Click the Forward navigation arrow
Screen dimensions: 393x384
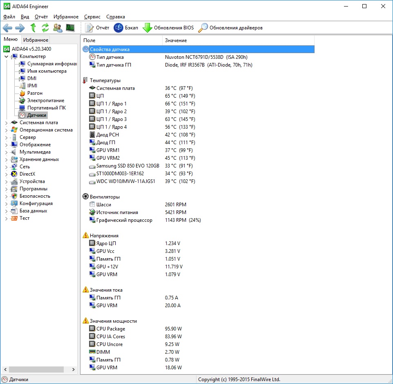[20, 28]
